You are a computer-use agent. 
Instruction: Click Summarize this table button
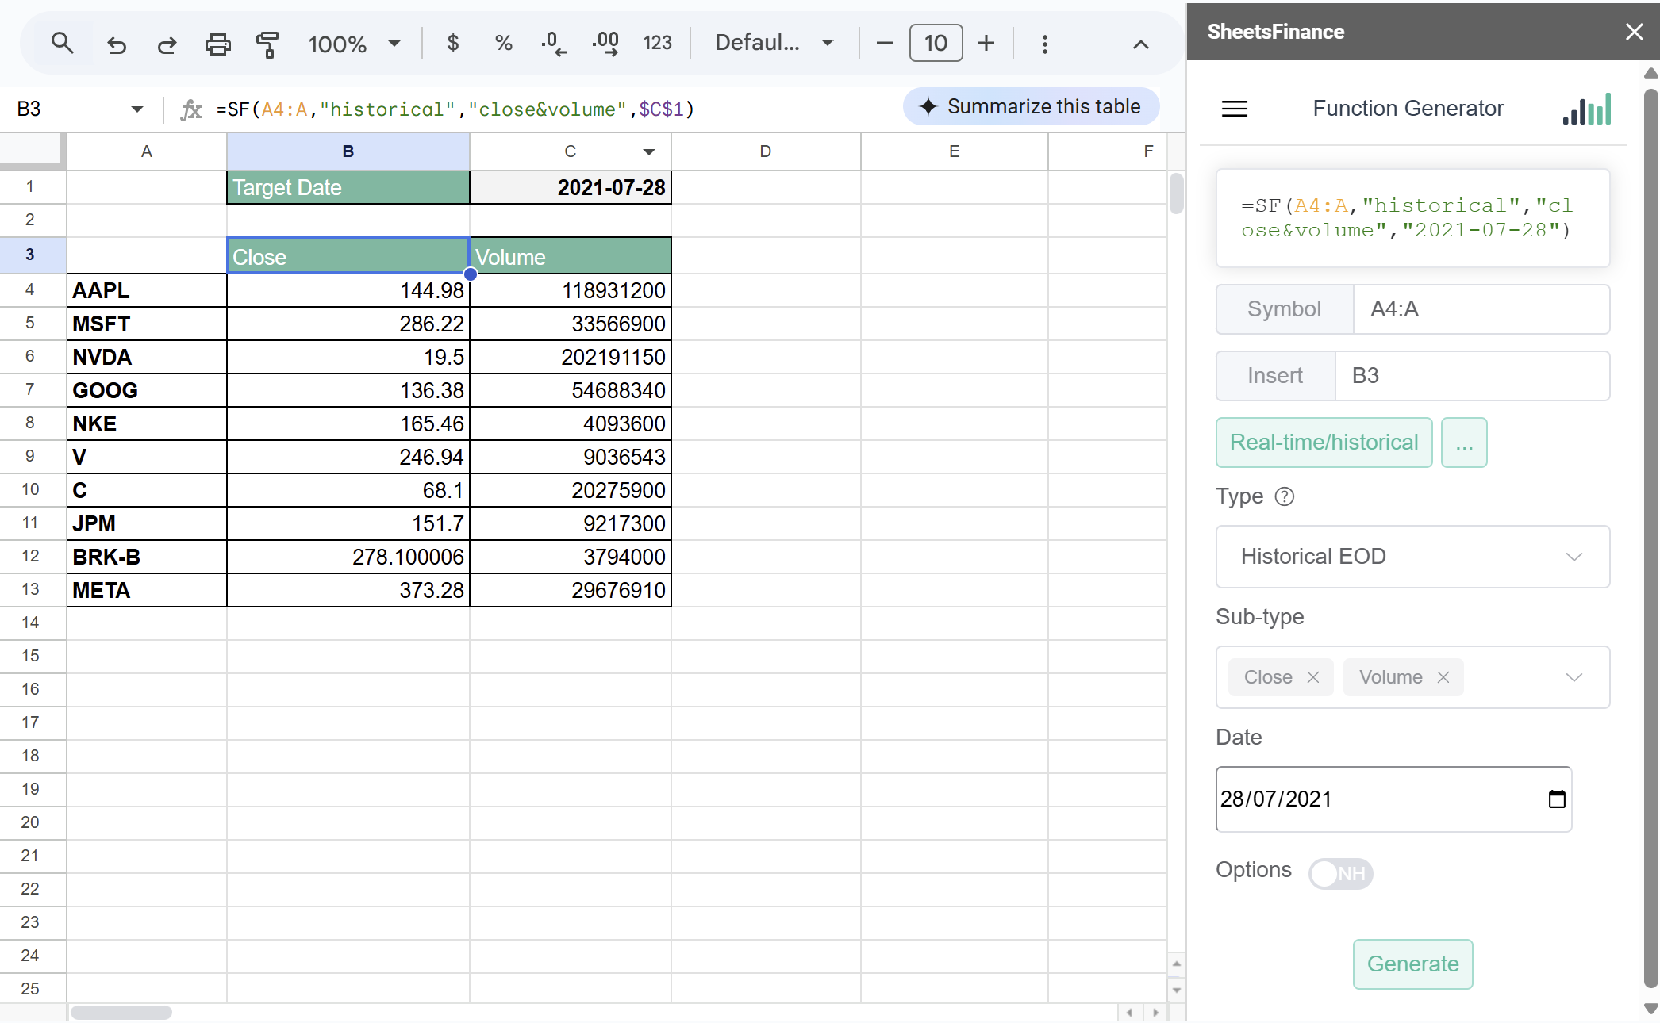(x=1031, y=106)
